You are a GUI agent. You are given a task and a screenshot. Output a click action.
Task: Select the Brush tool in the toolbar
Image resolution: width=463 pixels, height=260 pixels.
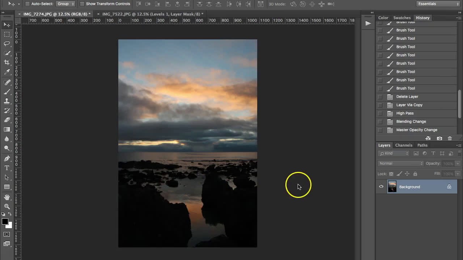pyautogui.click(x=7, y=91)
